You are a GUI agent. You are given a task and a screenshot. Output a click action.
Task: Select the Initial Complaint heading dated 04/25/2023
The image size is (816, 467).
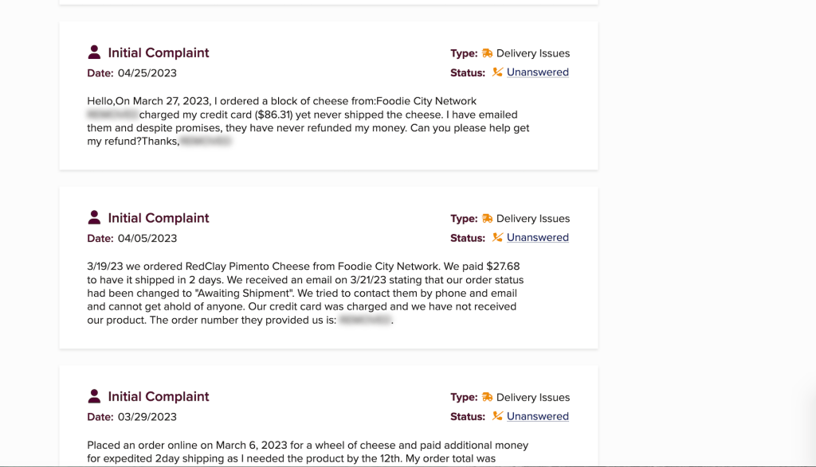[159, 53]
